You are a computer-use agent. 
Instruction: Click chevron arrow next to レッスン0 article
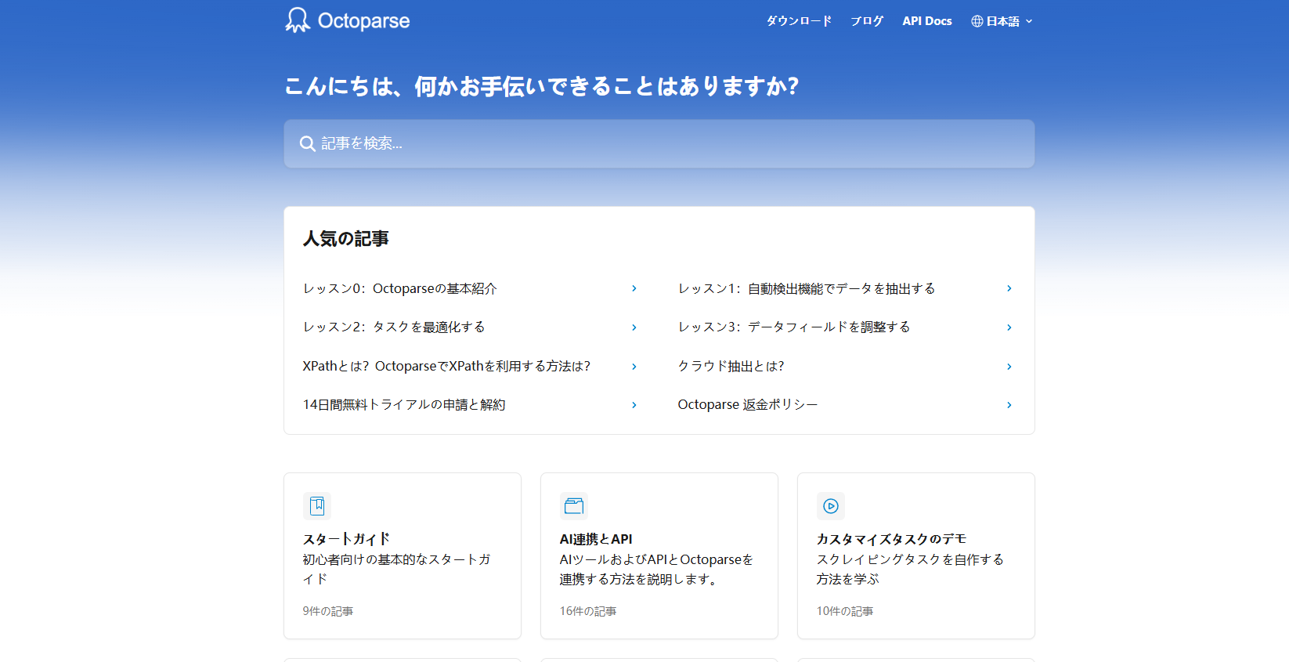click(x=634, y=289)
